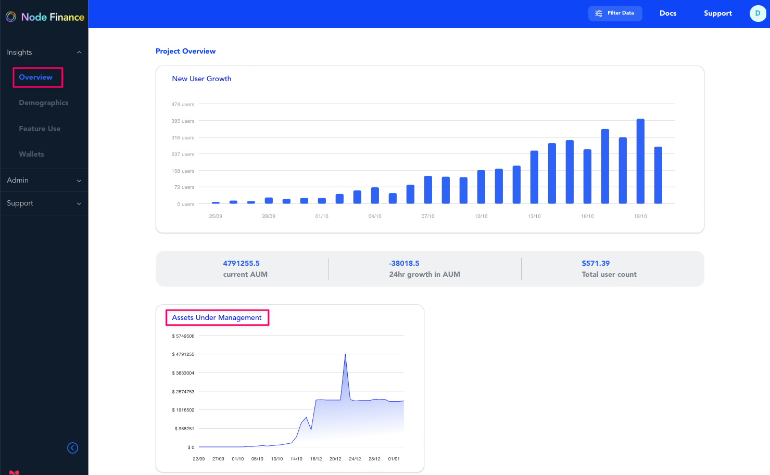Click the 24hr growth in AUM caption
Image resolution: width=770 pixels, height=475 pixels.
coord(424,274)
